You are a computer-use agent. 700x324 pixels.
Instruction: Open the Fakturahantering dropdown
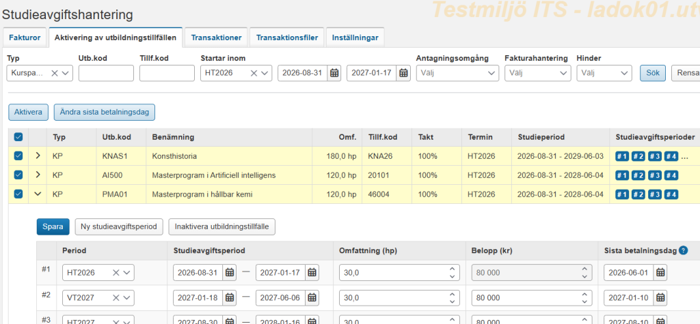point(537,73)
